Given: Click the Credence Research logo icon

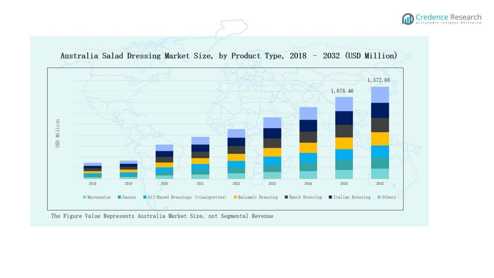Looking at the screenshot, I should pos(408,19).
